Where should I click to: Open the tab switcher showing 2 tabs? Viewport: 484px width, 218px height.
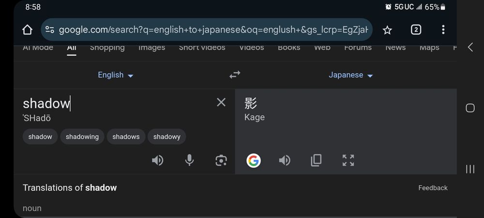416,30
